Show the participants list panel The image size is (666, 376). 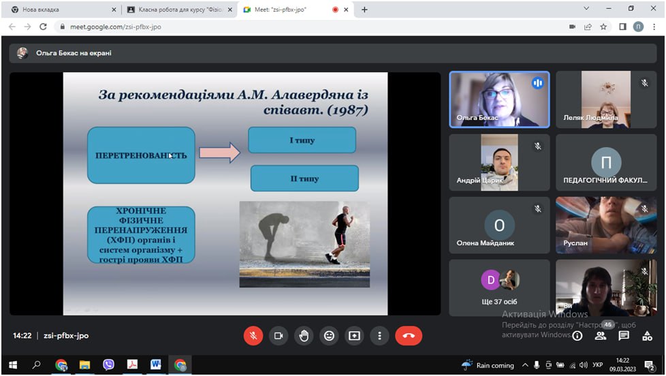click(x=601, y=336)
